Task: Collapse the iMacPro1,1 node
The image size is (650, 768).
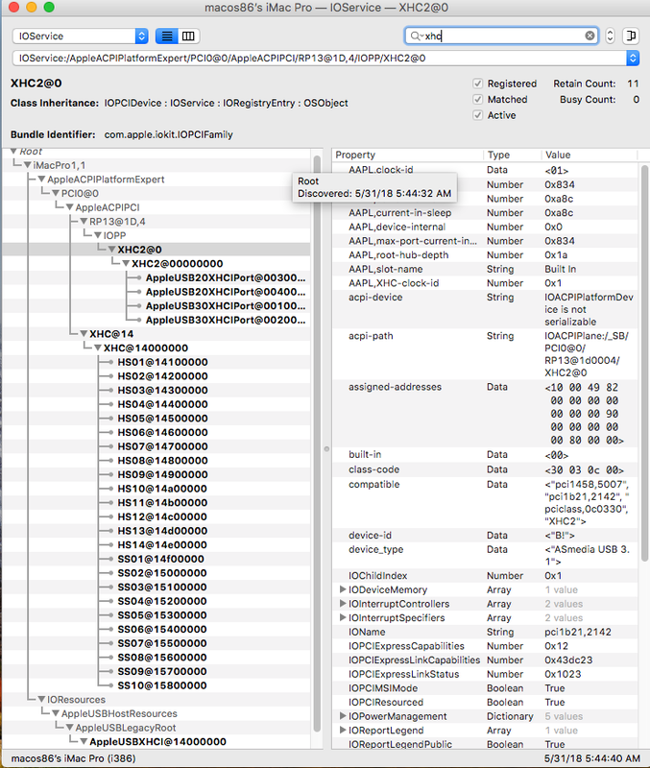Action: coord(28,165)
